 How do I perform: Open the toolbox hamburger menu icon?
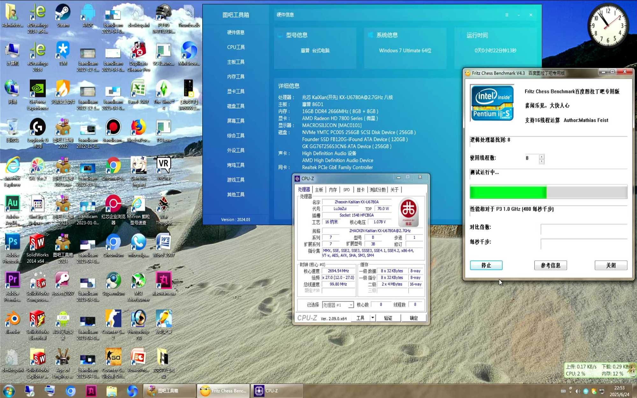click(507, 15)
